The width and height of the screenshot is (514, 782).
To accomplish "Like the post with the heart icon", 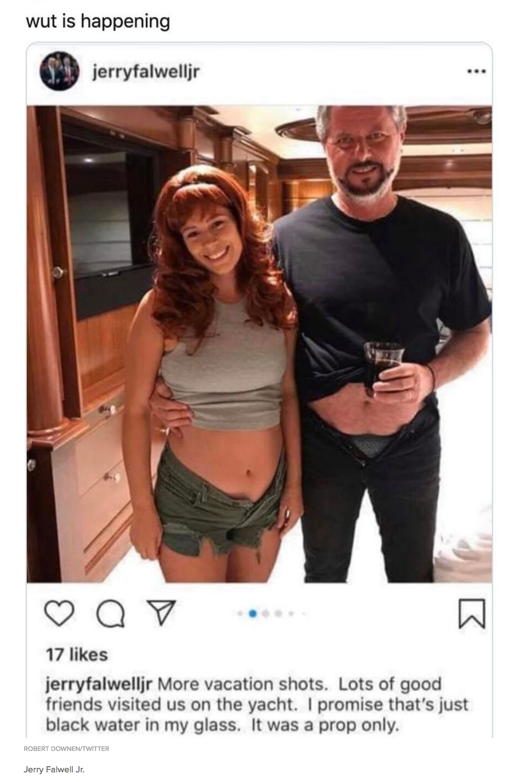I will tap(59, 614).
